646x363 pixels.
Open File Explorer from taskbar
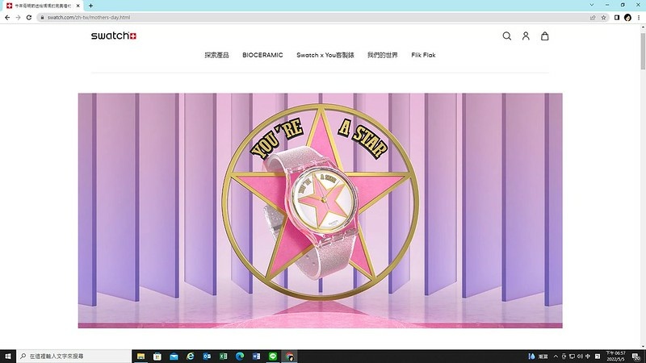[x=141, y=356]
